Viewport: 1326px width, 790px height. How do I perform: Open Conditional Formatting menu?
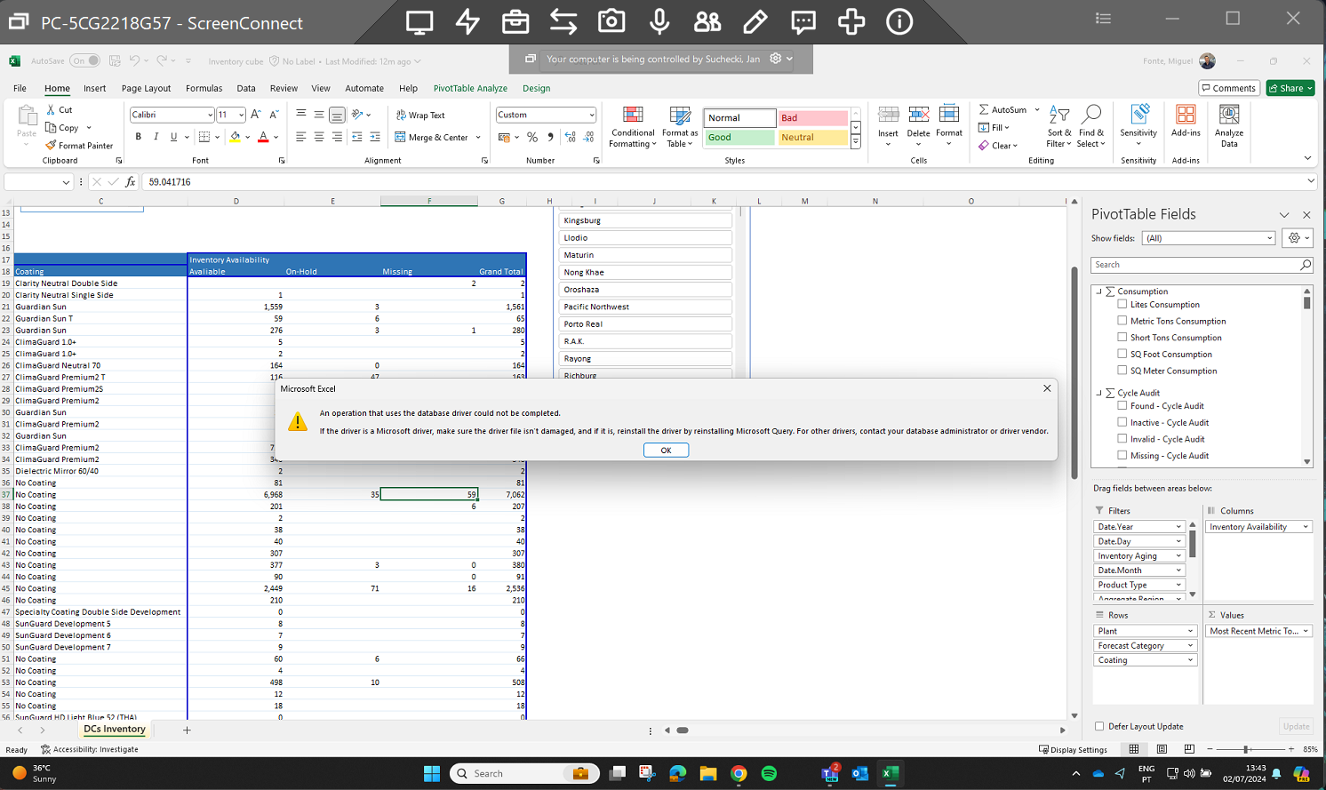633,126
